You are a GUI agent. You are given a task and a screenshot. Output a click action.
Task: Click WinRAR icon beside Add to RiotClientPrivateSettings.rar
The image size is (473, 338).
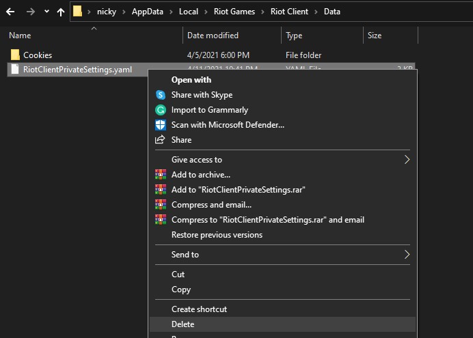tap(161, 190)
